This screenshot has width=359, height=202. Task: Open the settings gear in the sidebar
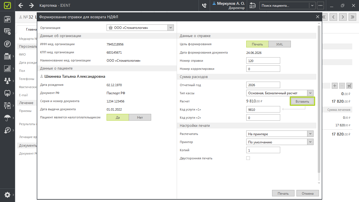pos(7,195)
